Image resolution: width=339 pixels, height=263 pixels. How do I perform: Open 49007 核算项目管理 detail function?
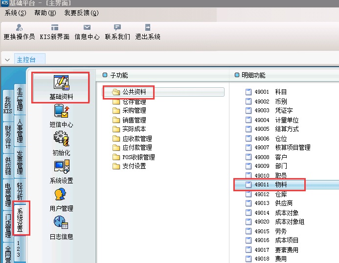click(x=278, y=148)
